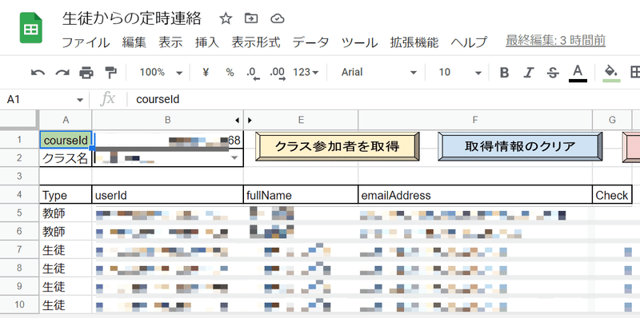
Task: Toggle the Check checkbox in row 7
Action: tap(628, 251)
